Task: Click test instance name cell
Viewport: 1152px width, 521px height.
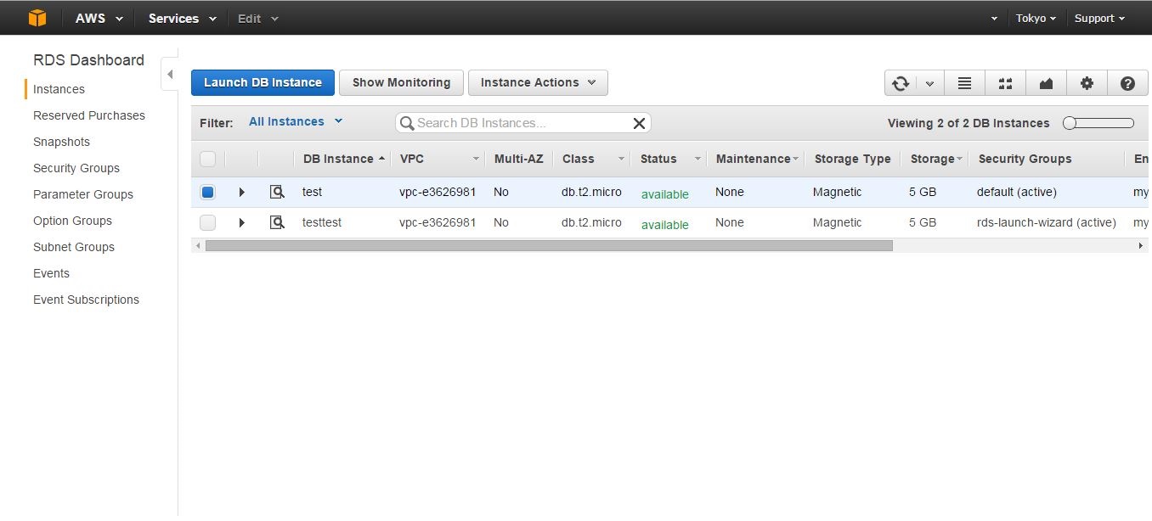Action: (312, 192)
